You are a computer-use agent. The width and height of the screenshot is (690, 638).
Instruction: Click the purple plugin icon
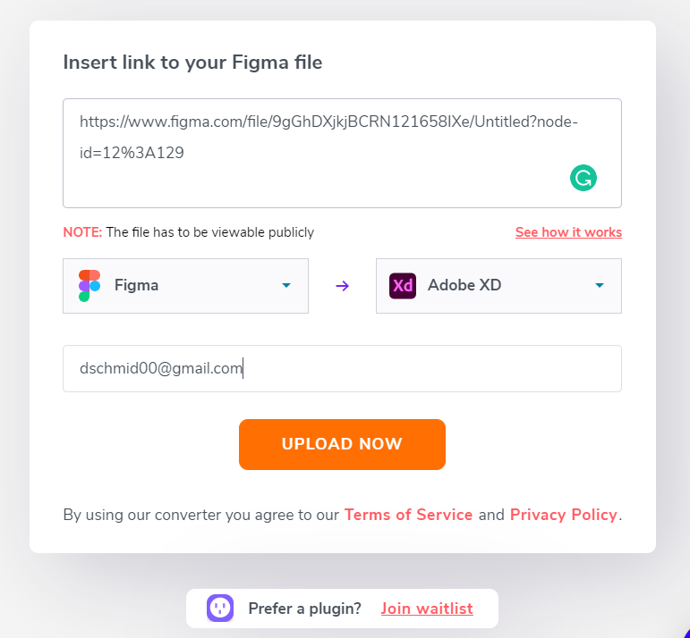point(220,609)
